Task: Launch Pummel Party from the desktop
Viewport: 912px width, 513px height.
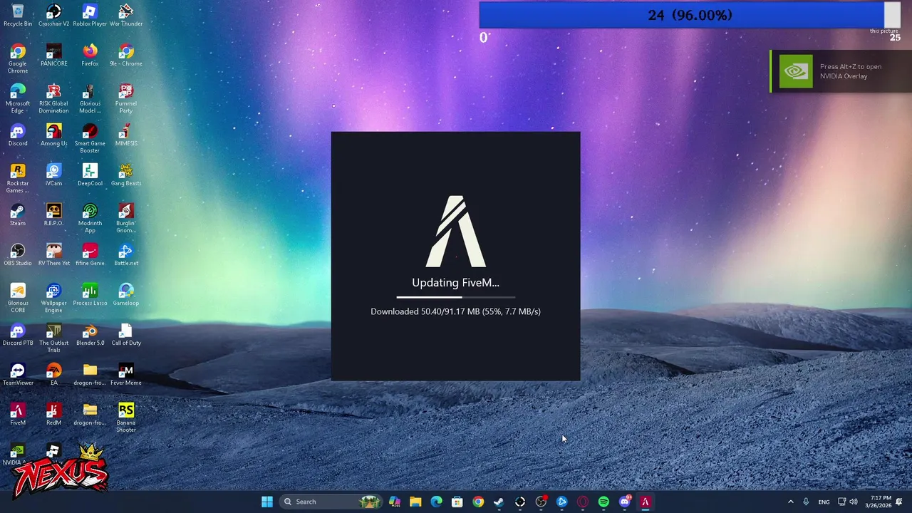Action: click(126, 98)
